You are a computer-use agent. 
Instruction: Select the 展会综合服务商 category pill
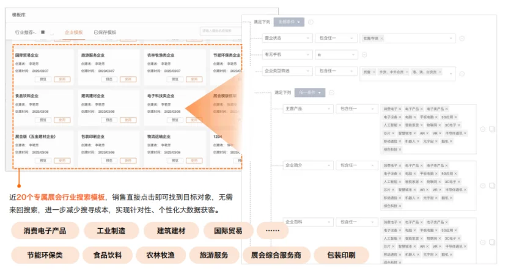coord(276,255)
